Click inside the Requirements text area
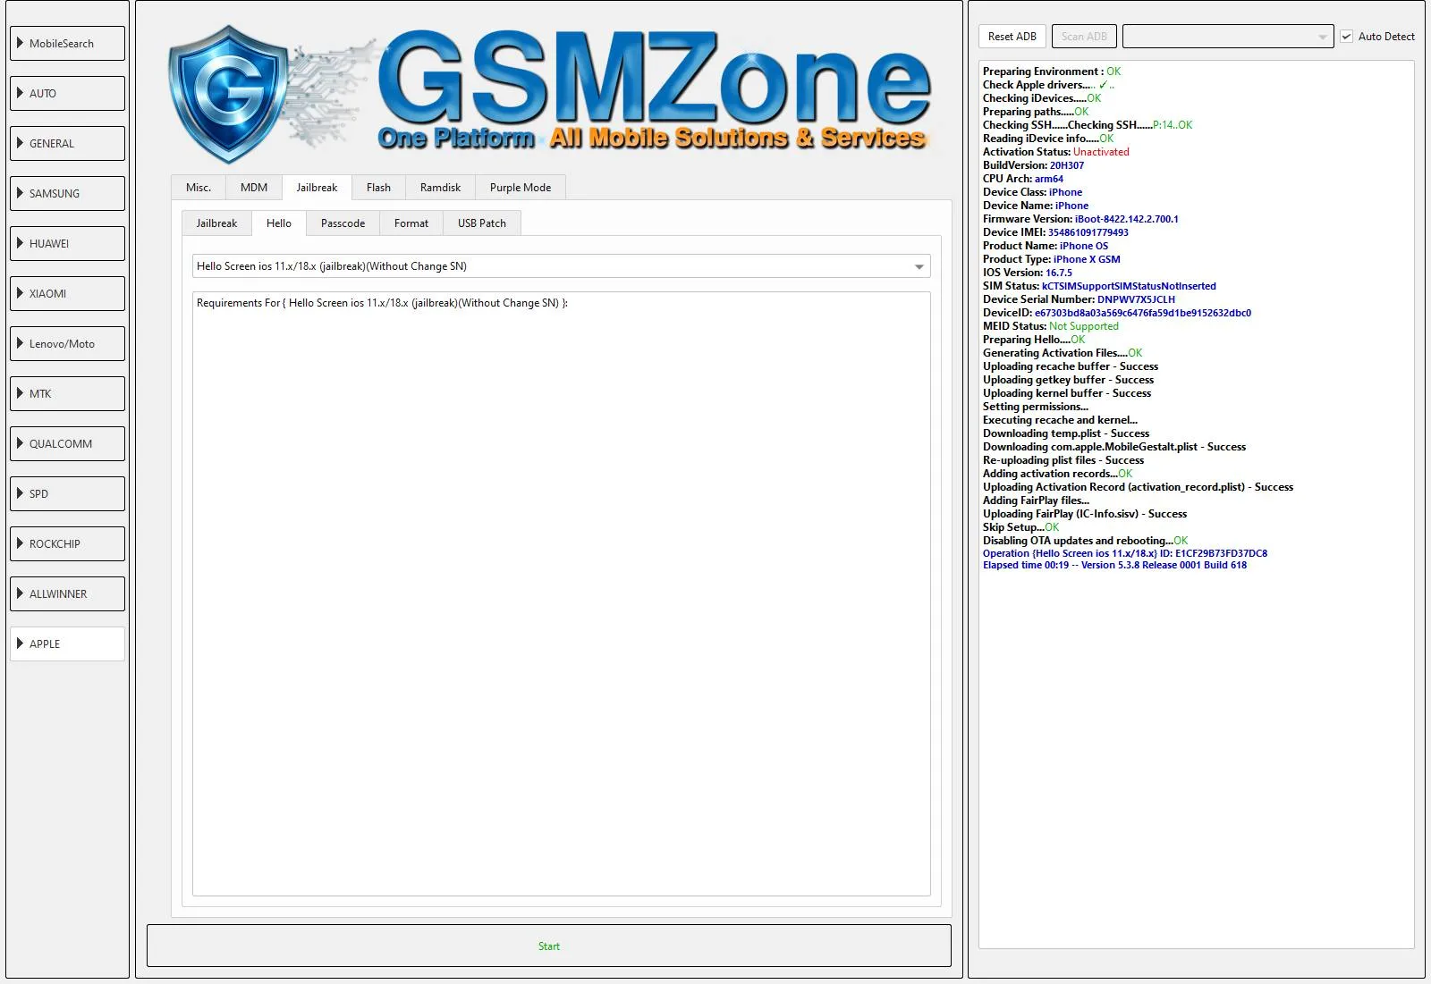This screenshot has height=984, width=1431. pos(561,590)
